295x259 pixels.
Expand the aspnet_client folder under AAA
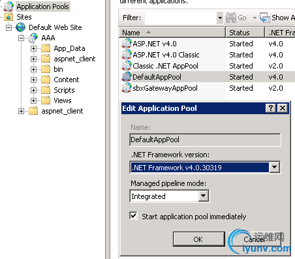tap(33, 59)
